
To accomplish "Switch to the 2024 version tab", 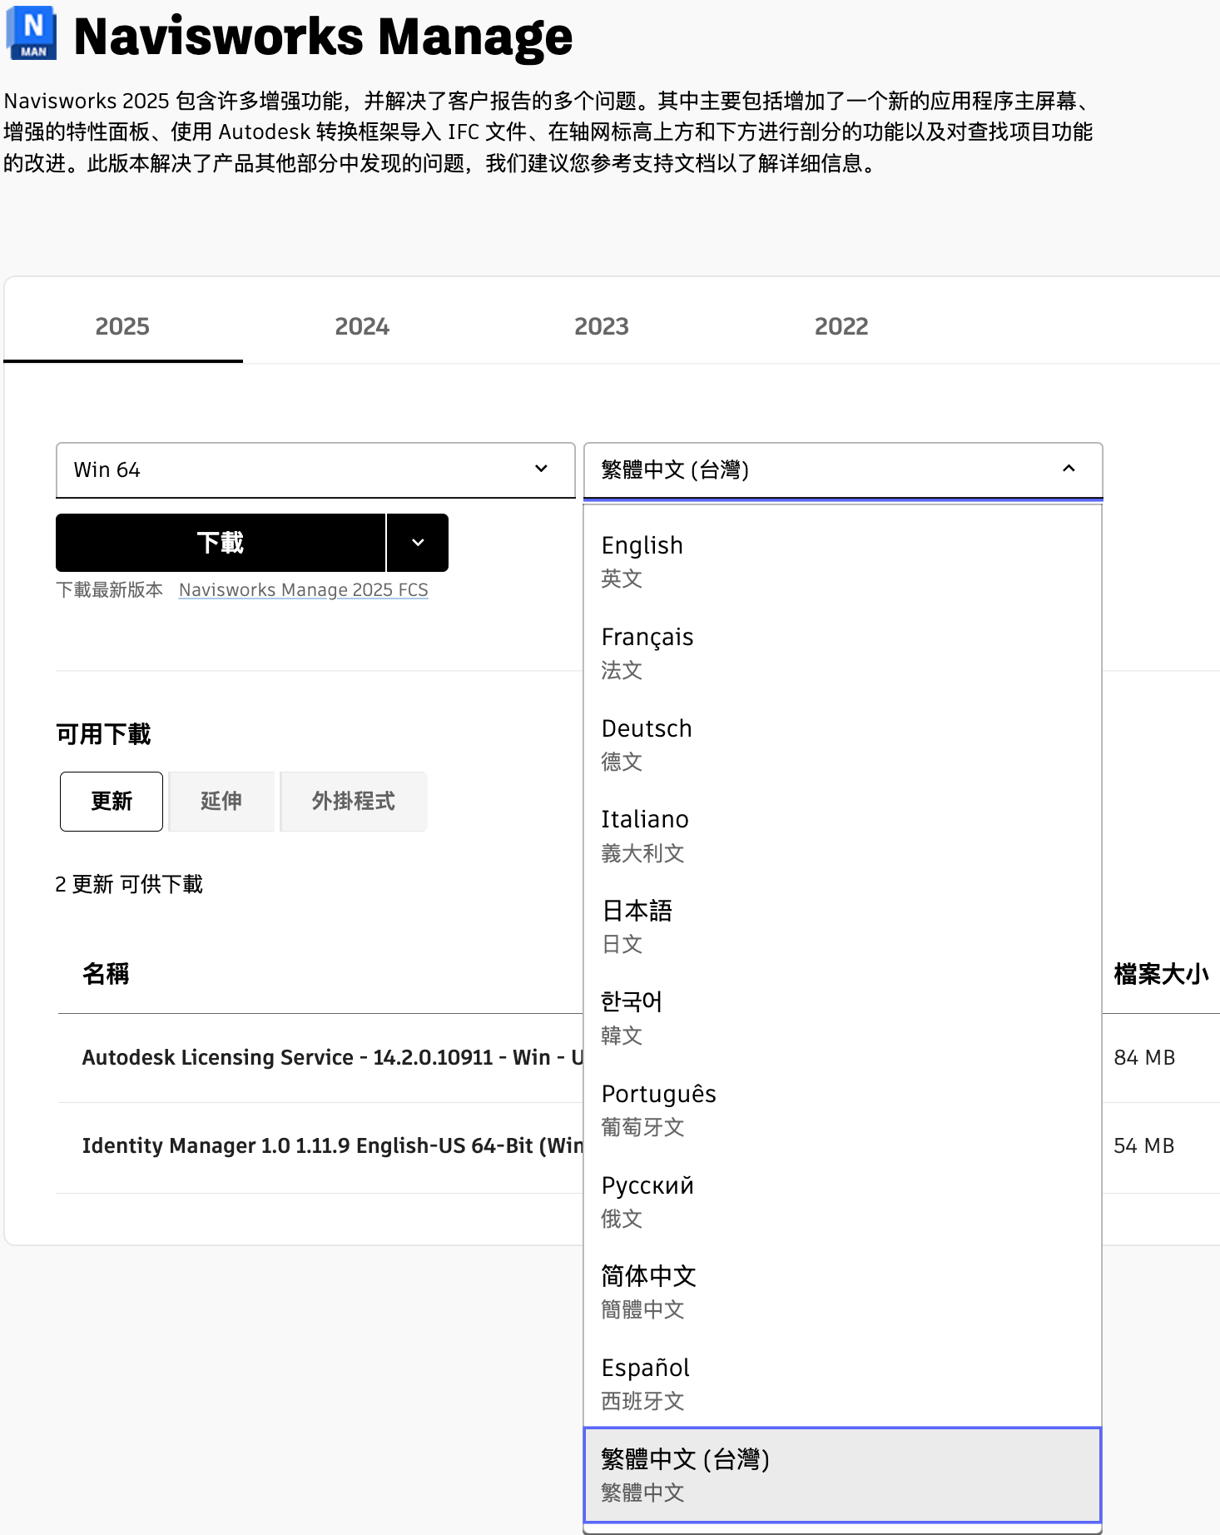I will coord(362,326).
